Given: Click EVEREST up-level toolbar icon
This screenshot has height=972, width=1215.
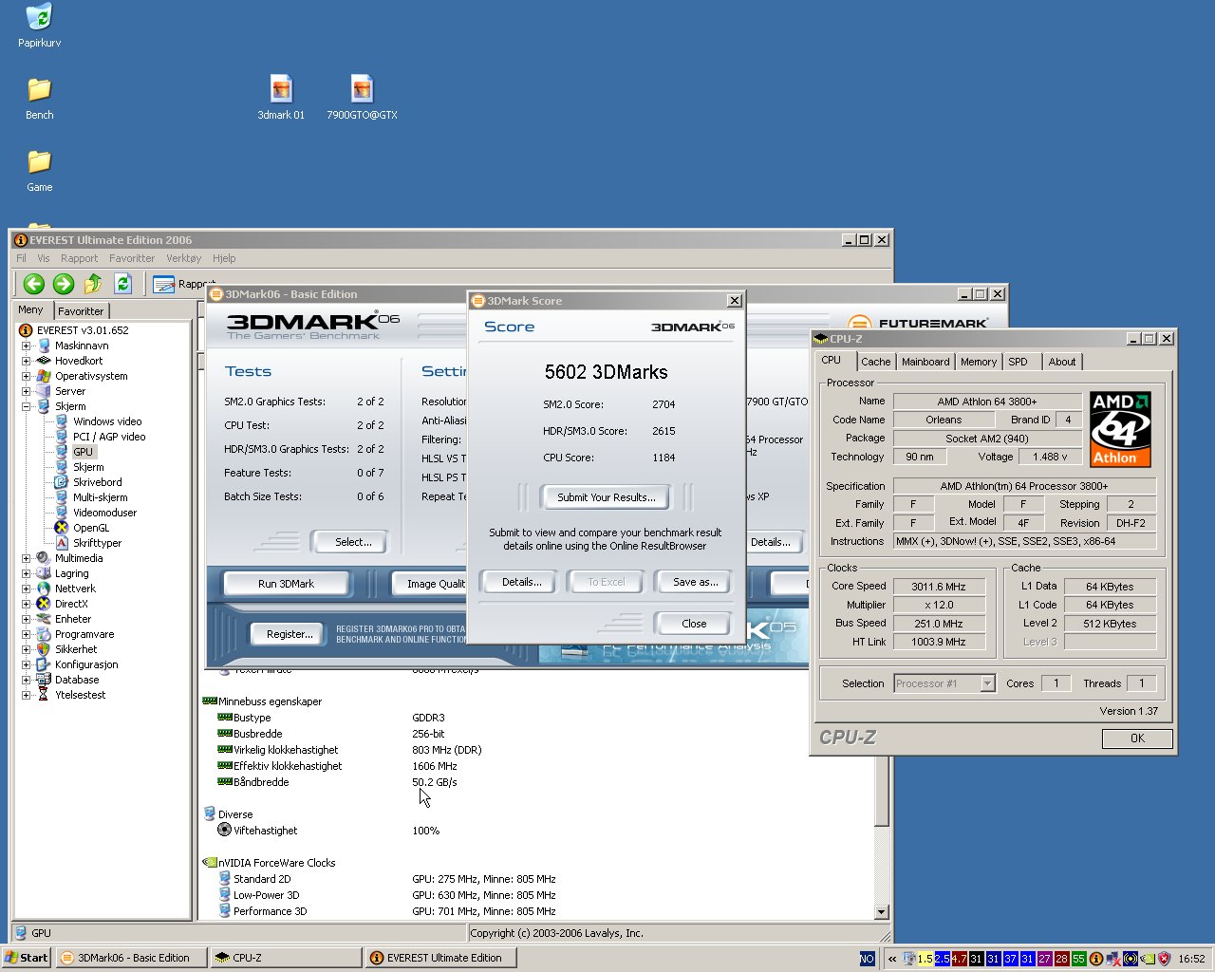Looking at the screenshot, I should (93, 283).
